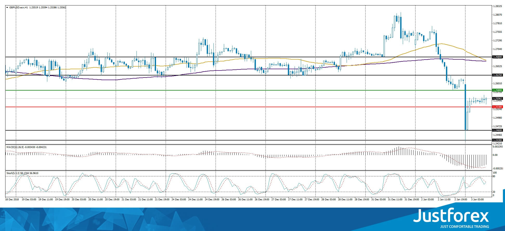This screenshot has width=505, height=231.
Task: Click the 19 Dec 11:00 time label
Action: click(x=46, y=200)
